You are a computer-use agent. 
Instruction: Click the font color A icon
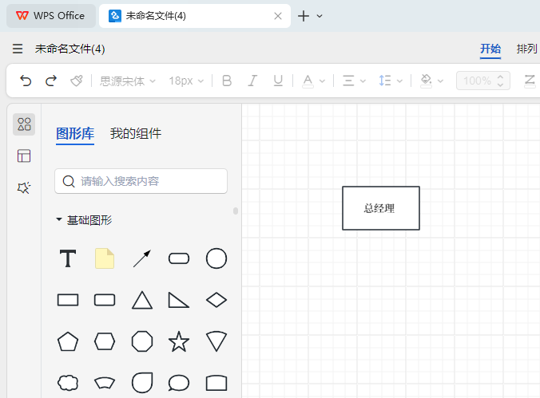(308, 81)
